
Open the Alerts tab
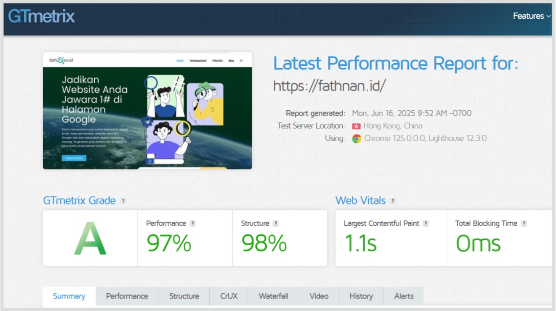click(404, 296)
